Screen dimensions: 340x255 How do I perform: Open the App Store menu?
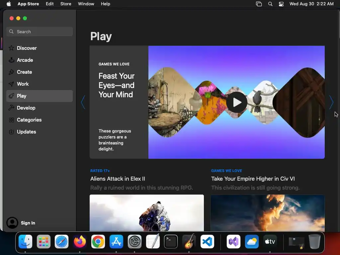[x=28, y=4]
